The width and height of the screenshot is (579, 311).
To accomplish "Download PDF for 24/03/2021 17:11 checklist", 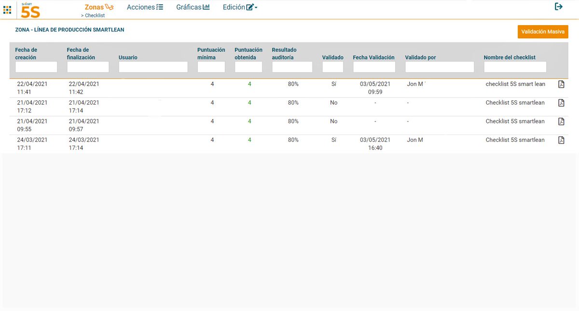I will click(x=561, y=140).
